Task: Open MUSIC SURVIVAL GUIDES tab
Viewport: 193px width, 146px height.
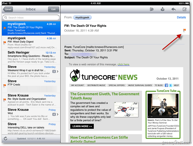Action: tap(140, 85)
